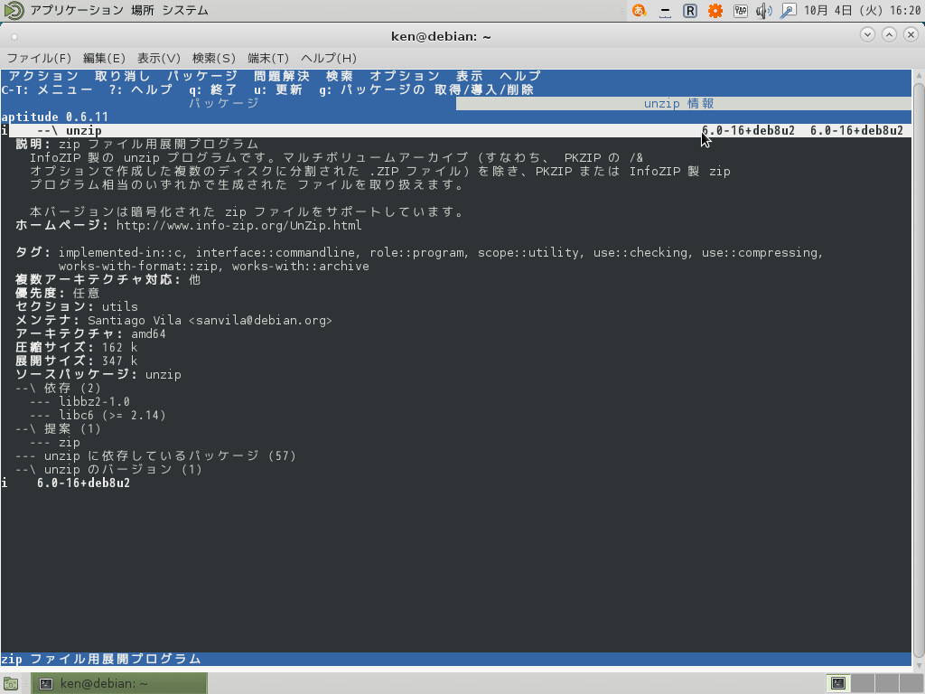Open aptitude 検索 menu
Screen dimensions: 925x694
click(x=340, y=76)
